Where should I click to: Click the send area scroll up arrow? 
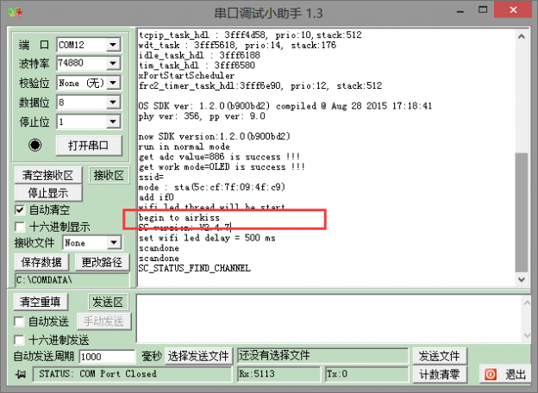click(x=526, y=303)
